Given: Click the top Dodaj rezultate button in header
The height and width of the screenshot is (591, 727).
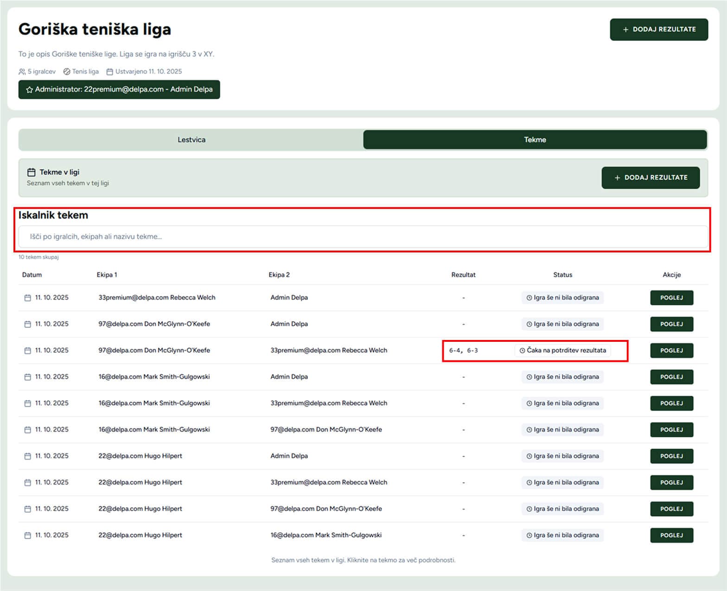Looking at the screenshot, I should click(x=659, y=30).
